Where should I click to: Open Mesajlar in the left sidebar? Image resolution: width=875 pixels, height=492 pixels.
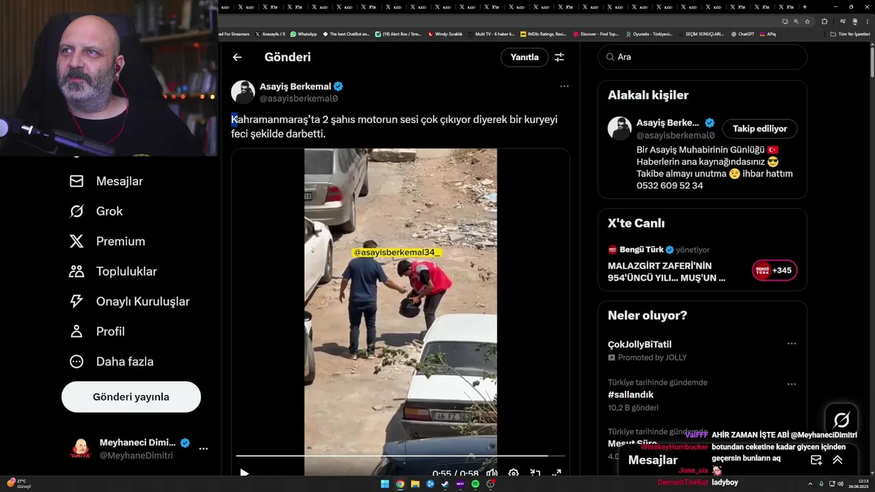(106, 181)
